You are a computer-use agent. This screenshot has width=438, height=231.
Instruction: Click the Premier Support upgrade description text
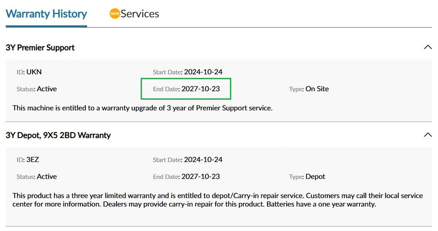(142, 108)
